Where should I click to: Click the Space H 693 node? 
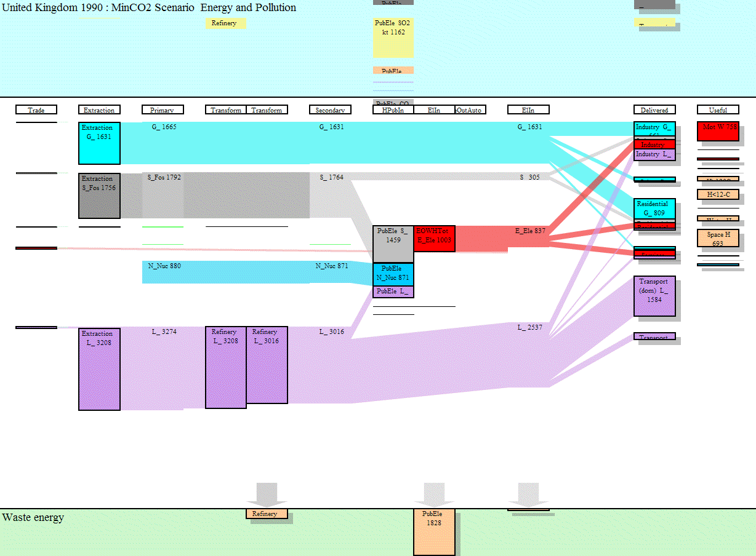tap(718, 239)
